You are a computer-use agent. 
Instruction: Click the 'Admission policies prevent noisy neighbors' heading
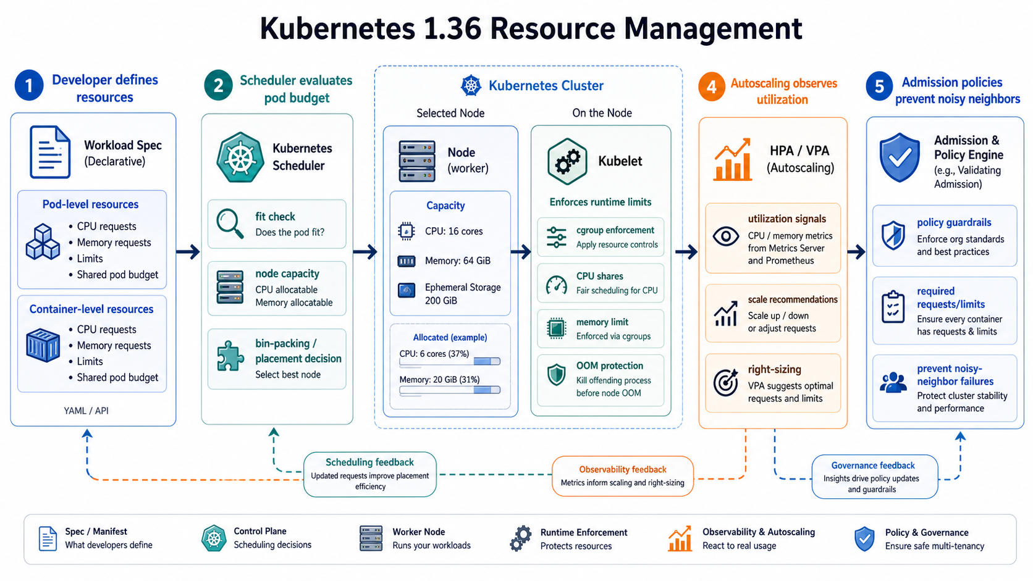957,91
